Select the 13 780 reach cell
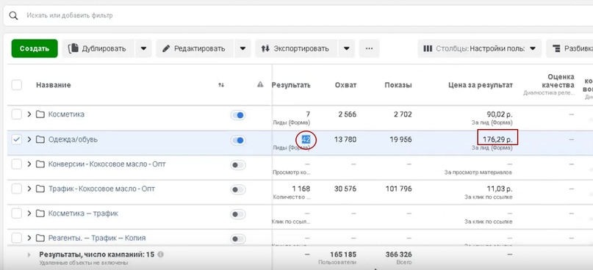This screenshot has height=270, width=593. [x=345, y=139]
